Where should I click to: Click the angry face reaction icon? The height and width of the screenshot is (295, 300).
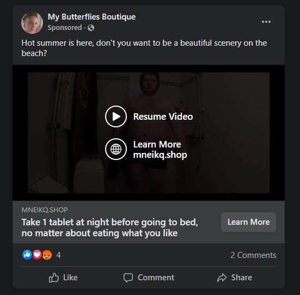coord(47,255)
